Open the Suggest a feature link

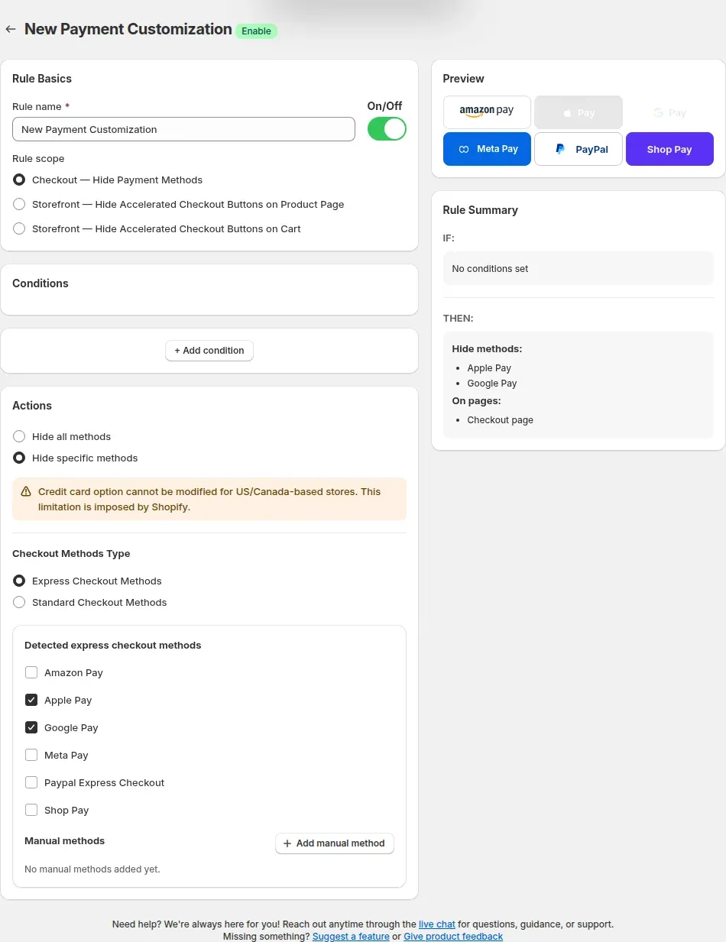pos(351,937)
